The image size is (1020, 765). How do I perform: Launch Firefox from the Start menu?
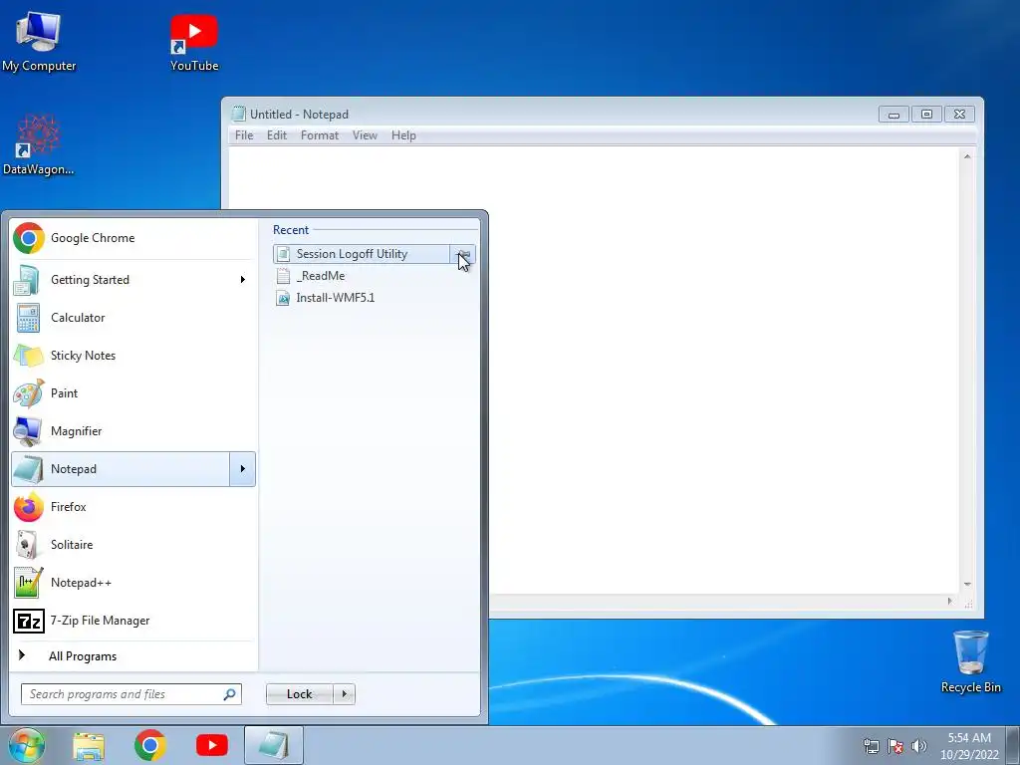tap(132, 507)
